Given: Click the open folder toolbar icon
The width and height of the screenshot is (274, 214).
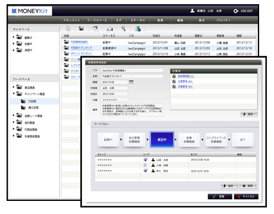Looking at the screenshot, I should (x=81, y=29).
